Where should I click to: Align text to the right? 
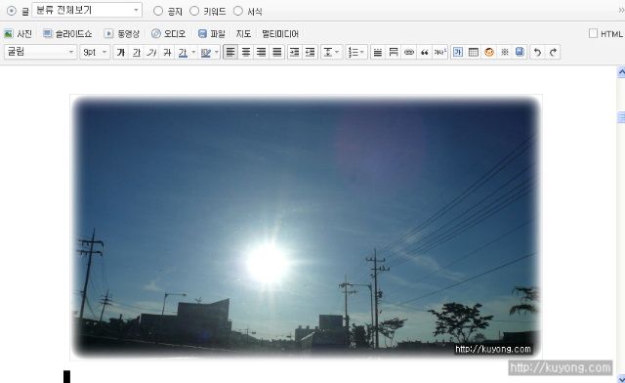pos(262,52)
